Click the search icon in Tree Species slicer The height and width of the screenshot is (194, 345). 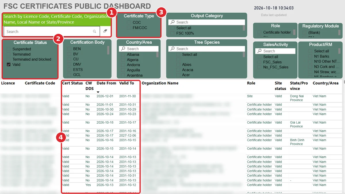(172, 49)
